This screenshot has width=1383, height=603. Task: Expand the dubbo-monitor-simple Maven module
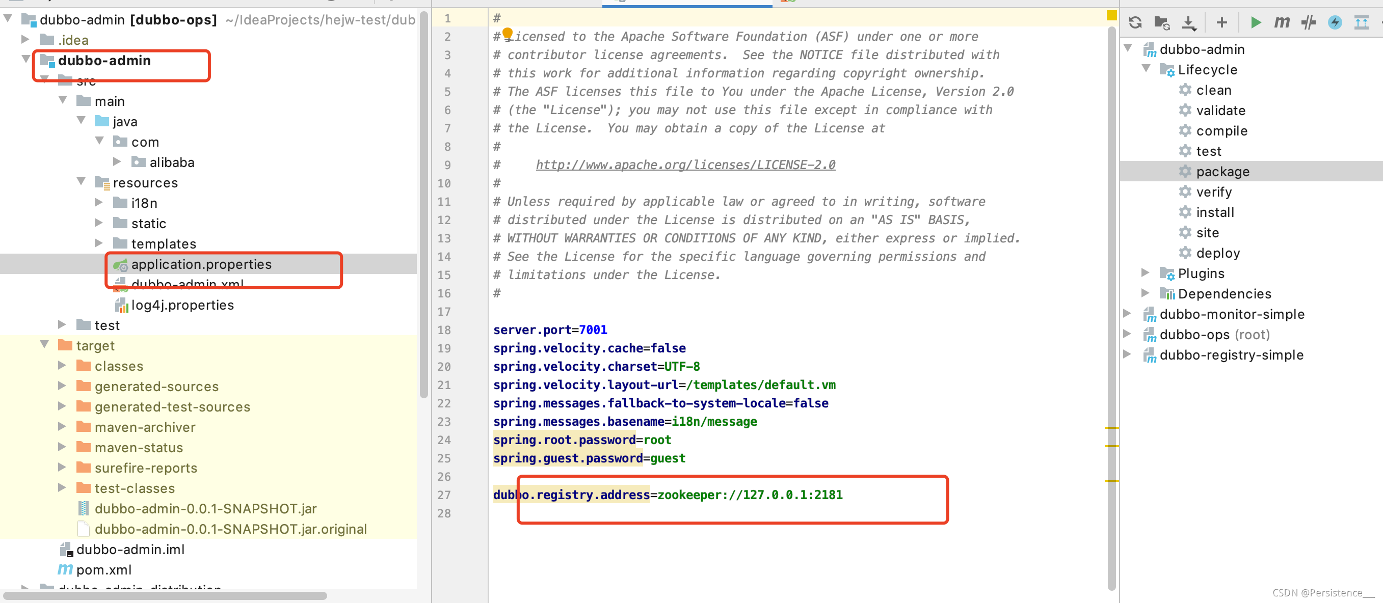1127,314
